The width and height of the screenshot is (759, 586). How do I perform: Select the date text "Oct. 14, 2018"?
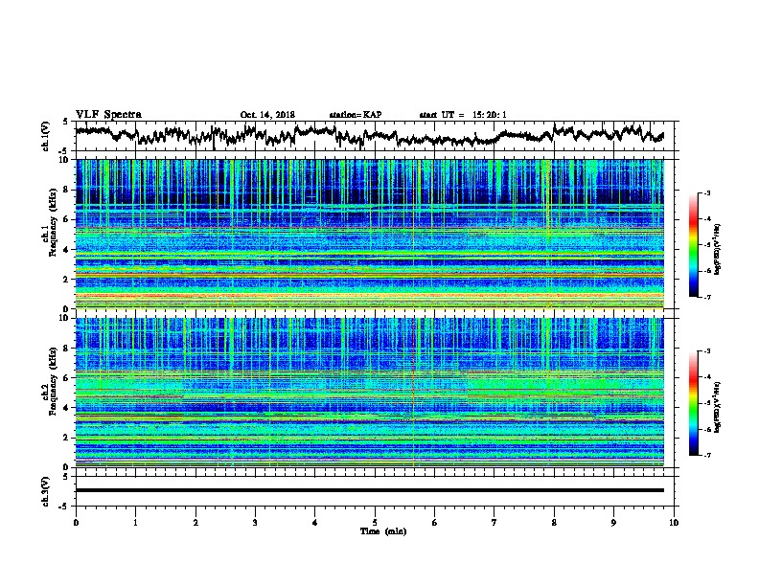(267, 115)
